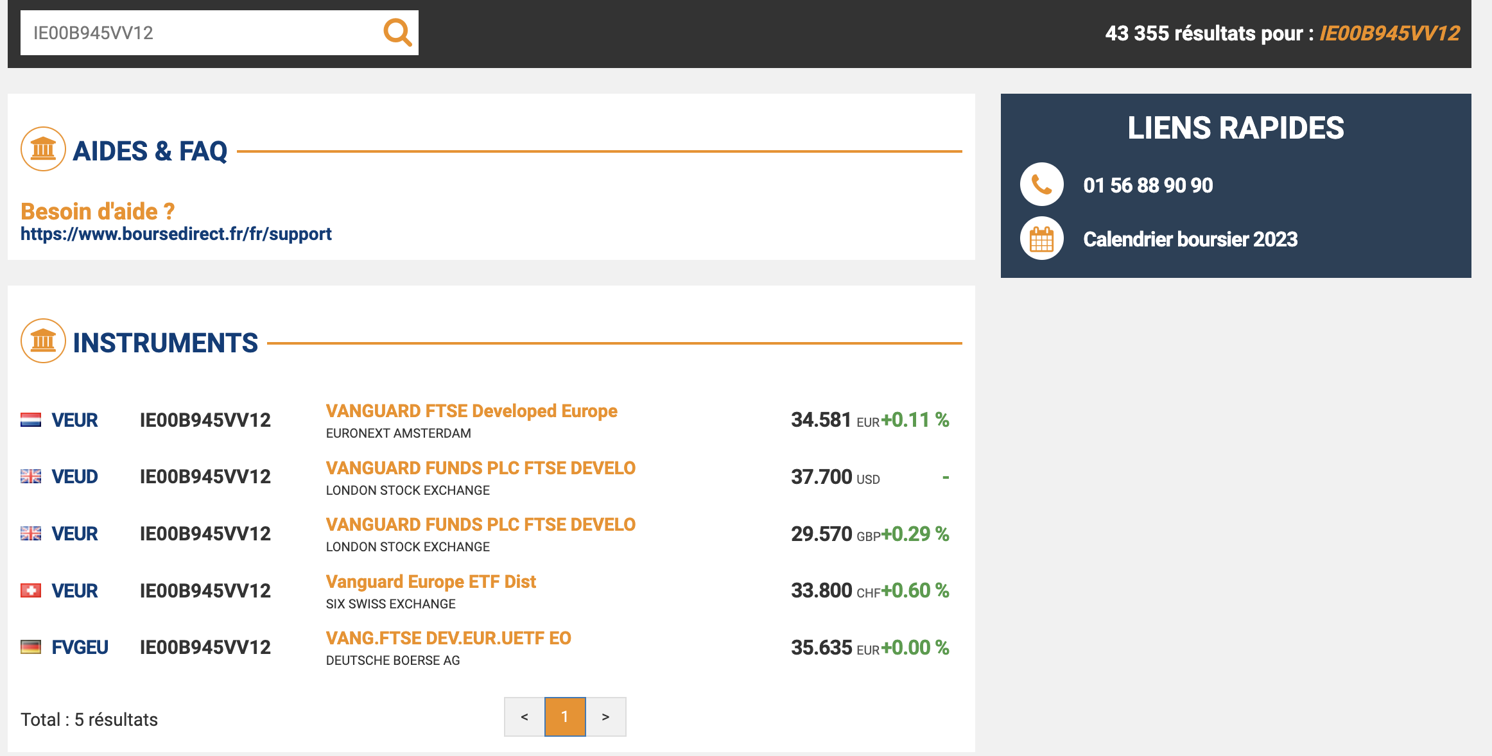This screenshot has height=756, width=1492.
Task: Click the Instruments section bank icon
Action: point(43,341)
